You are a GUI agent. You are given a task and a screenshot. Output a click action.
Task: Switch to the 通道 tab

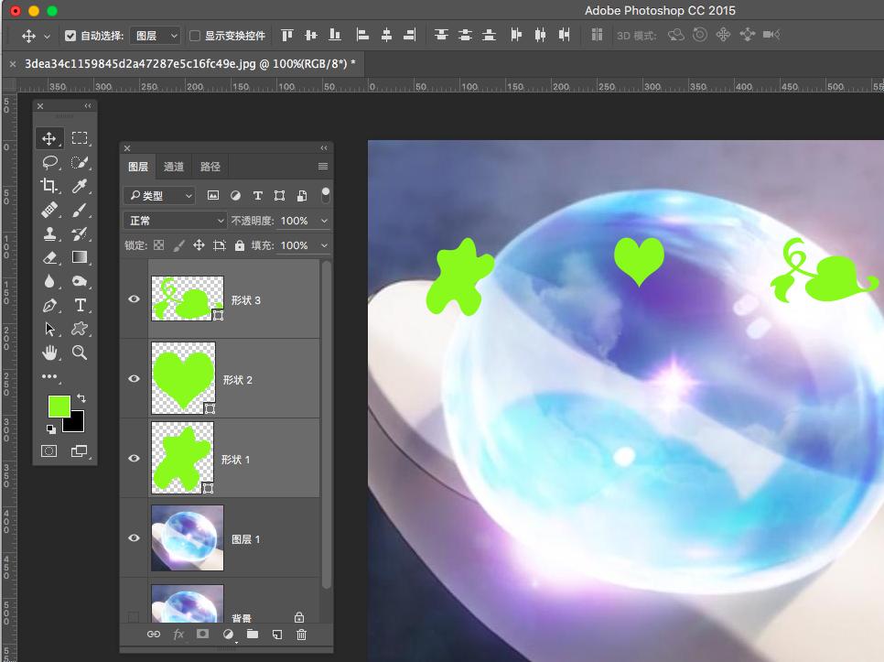[174, 167]
